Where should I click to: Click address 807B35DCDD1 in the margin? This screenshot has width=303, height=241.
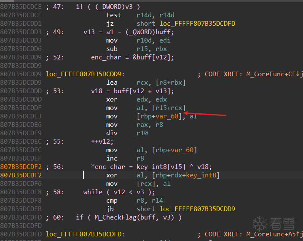pos(21,24)
